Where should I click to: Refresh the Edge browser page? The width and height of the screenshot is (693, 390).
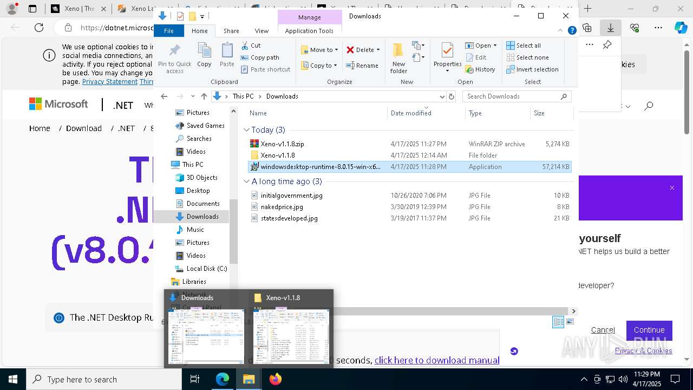(x=39, y=28)
